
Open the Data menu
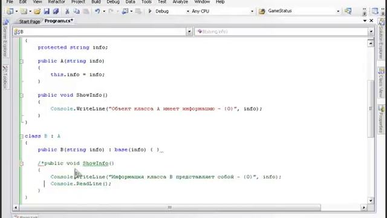coord(131,2)
